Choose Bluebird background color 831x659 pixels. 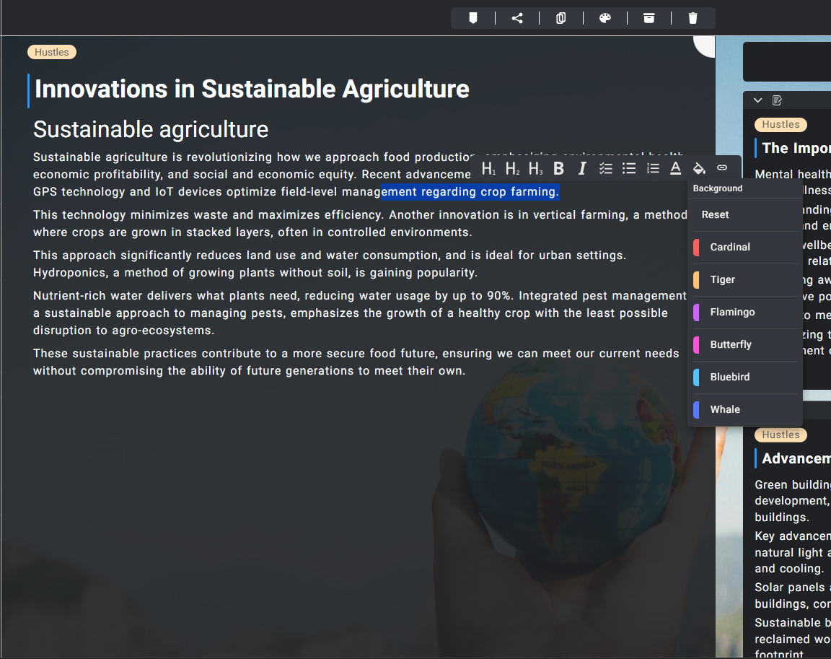pyautogui.click(x=745, y=377)
